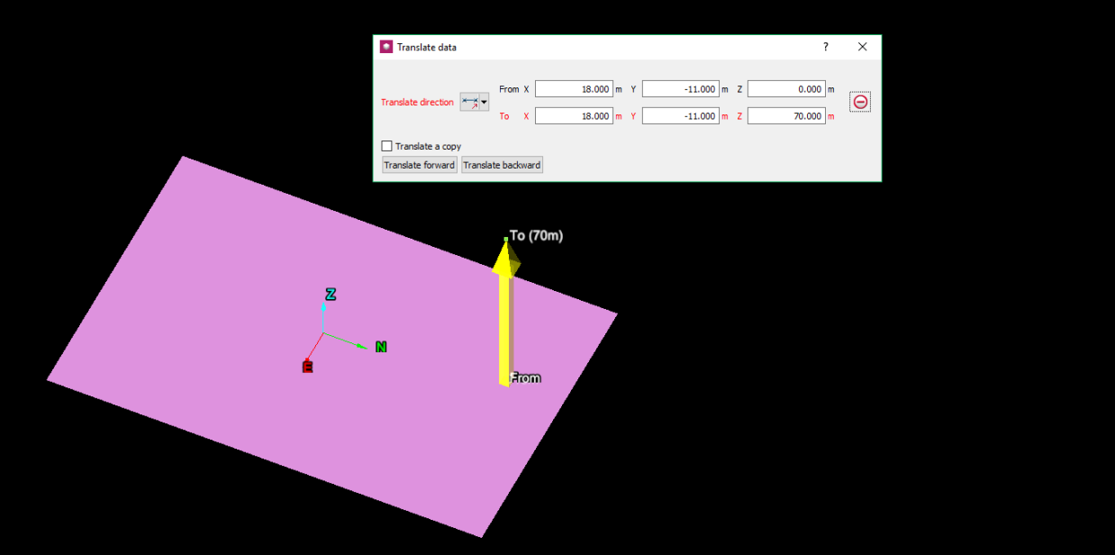Click the help question mark button
This screenshot has width=1115, height=555.
point(826,47)
